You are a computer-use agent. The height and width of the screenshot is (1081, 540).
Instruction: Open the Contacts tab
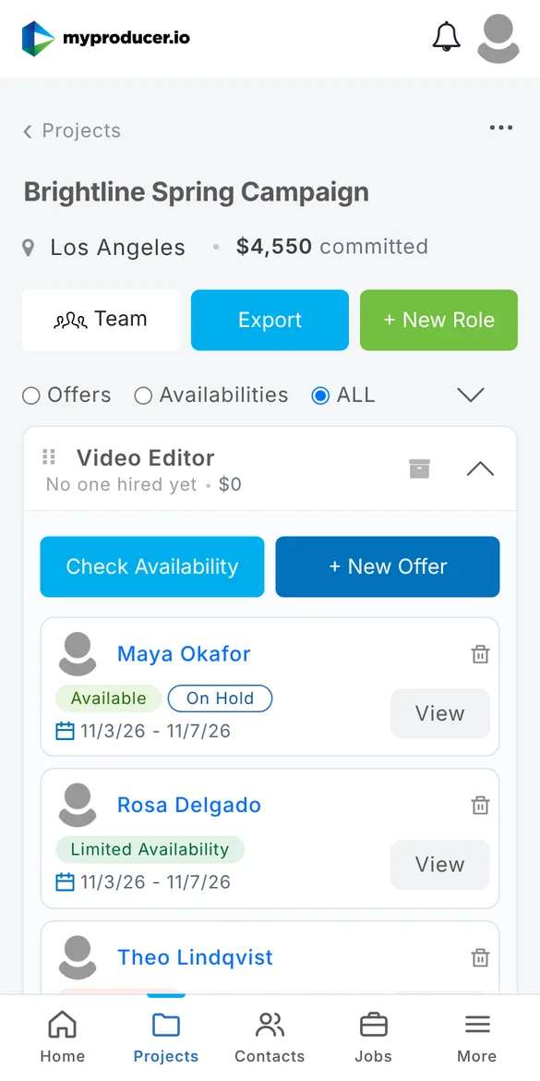pos(270,1038)
